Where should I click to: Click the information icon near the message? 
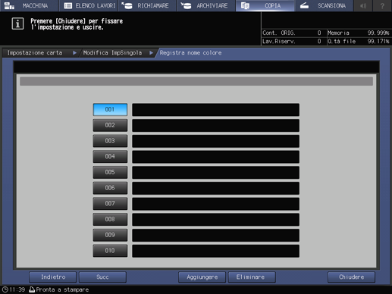pos(17,23)
